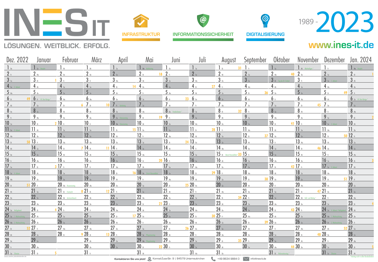
Task: Click the envelope email icon in footer
Action: [246, 259]
